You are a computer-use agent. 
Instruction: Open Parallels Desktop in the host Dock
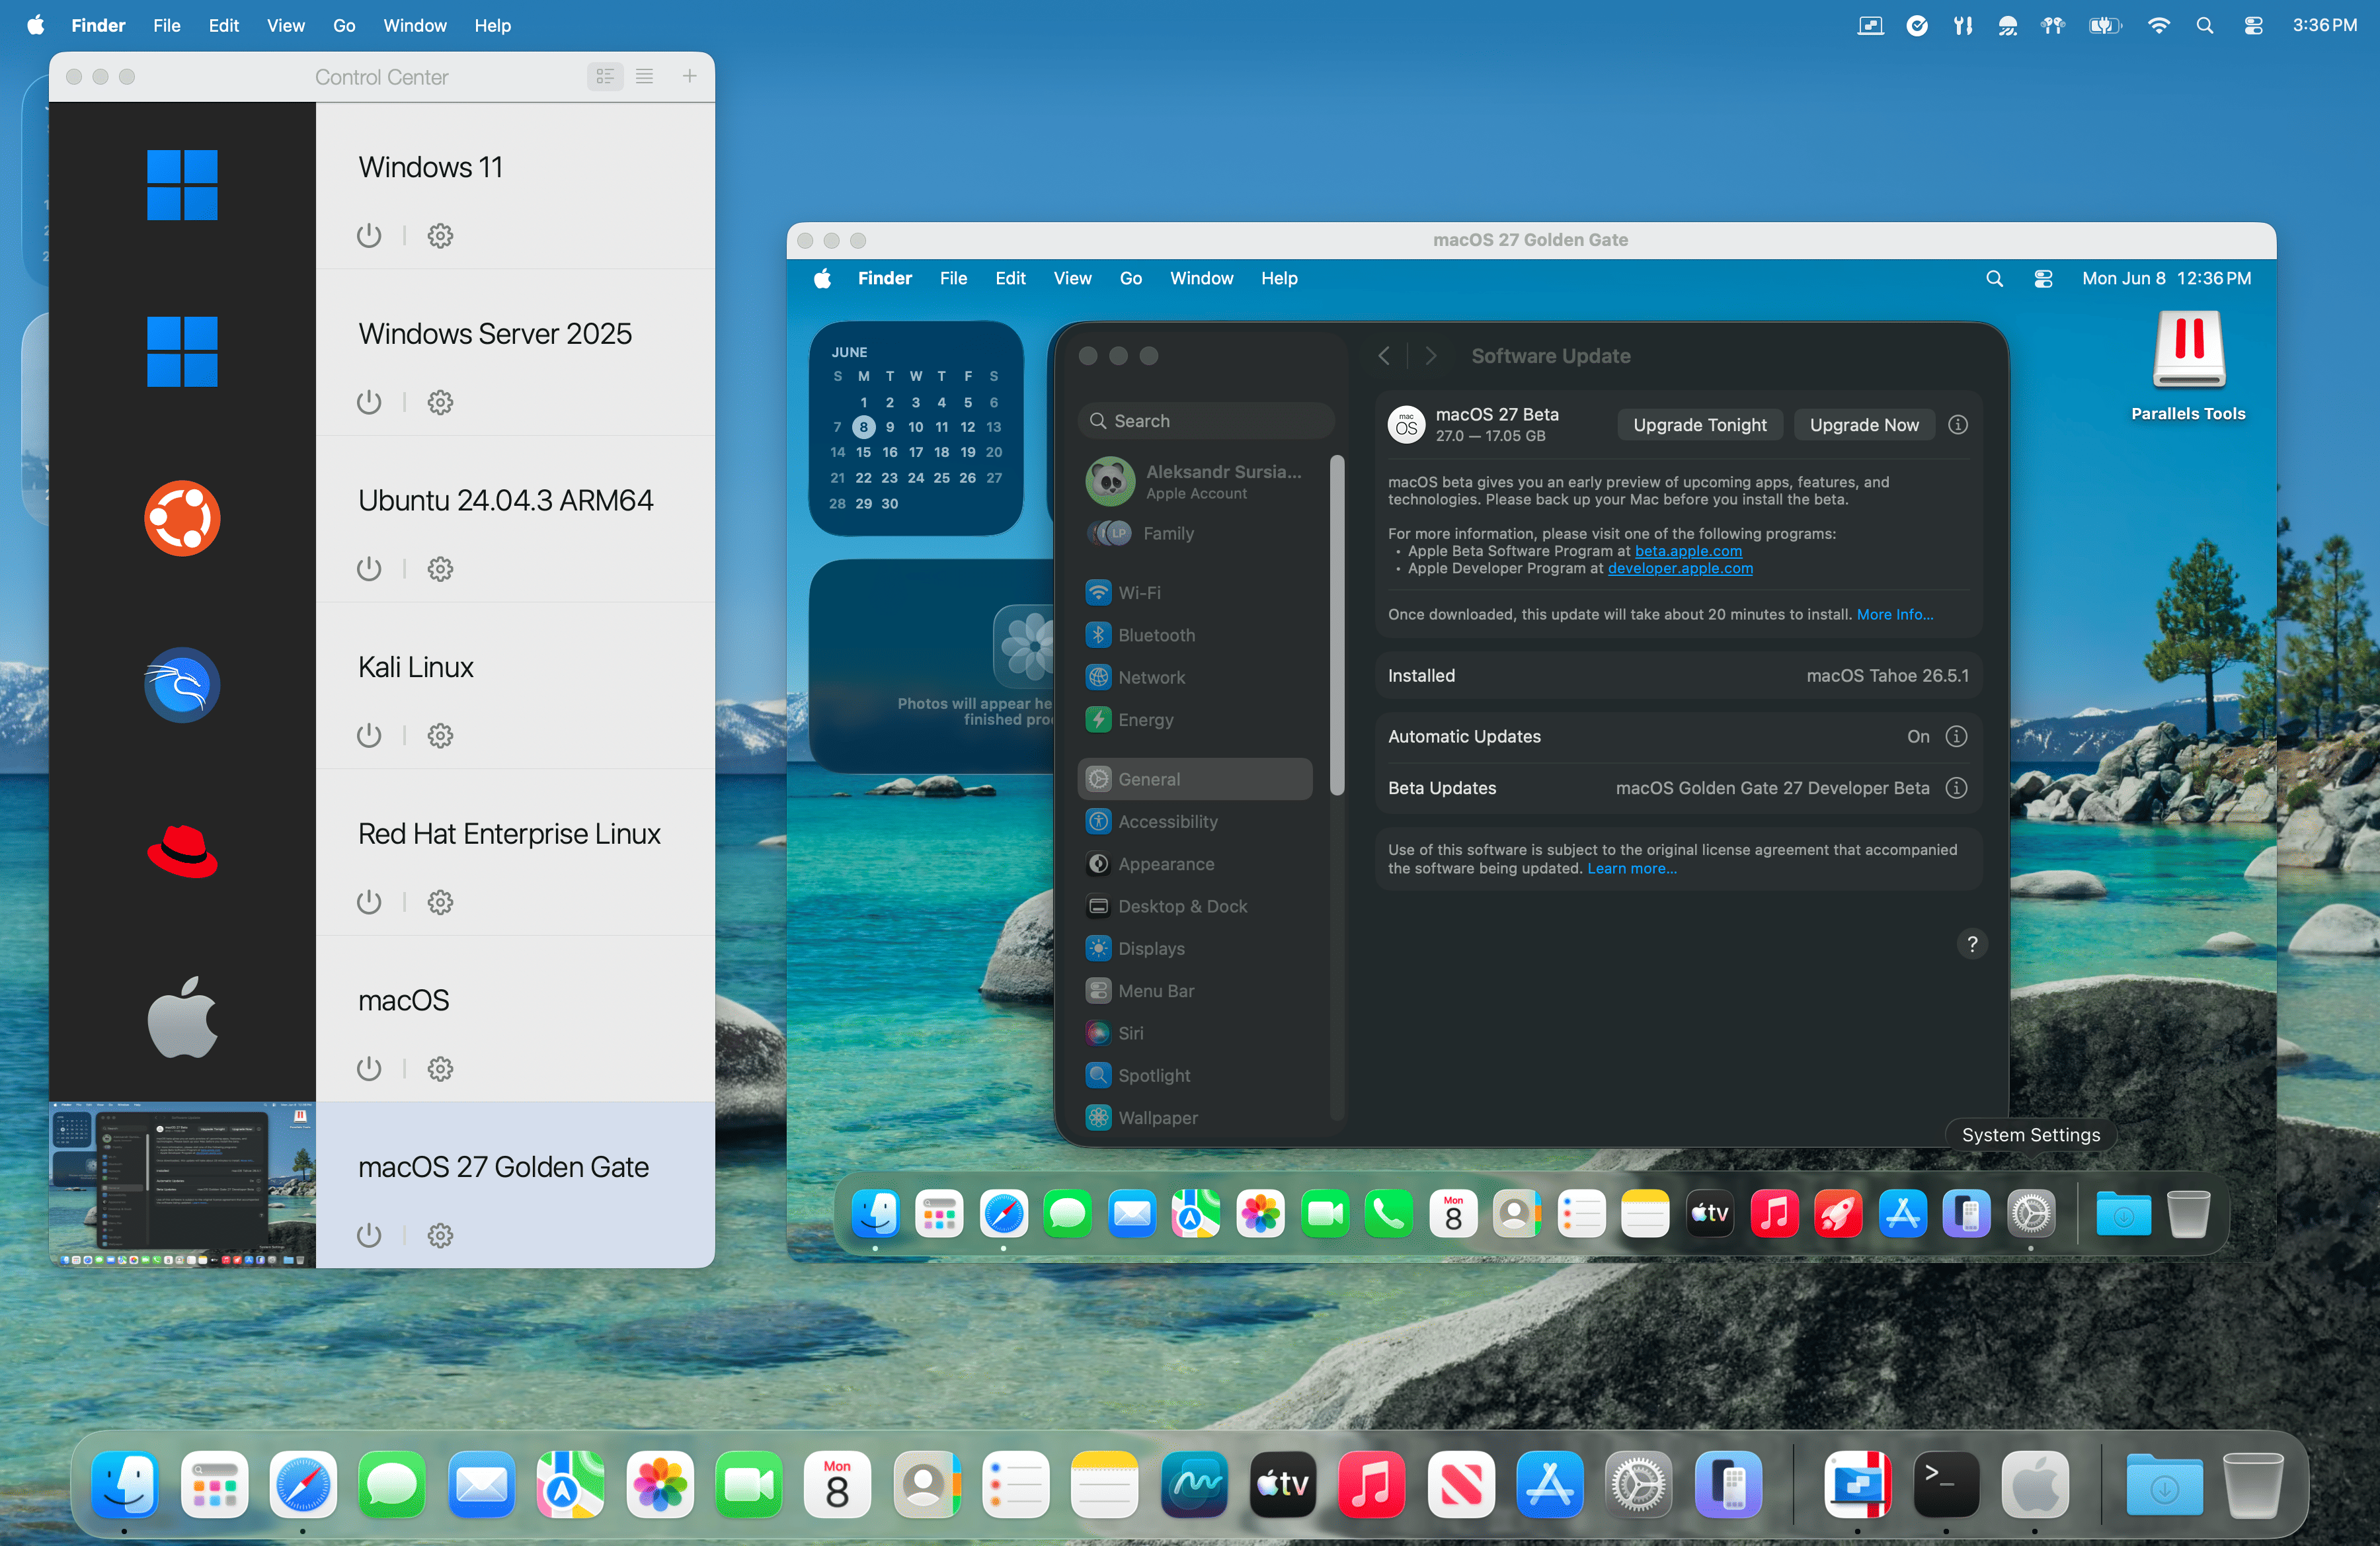click(x=1857, y=1484)
